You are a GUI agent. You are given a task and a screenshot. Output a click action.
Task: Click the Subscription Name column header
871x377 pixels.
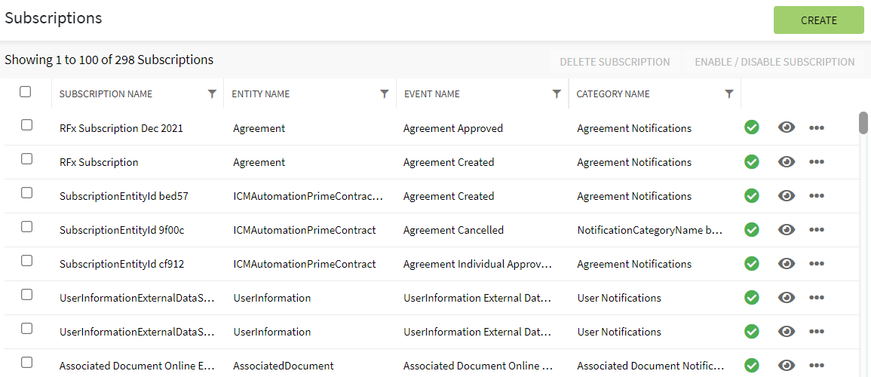(x=106, y=94)
